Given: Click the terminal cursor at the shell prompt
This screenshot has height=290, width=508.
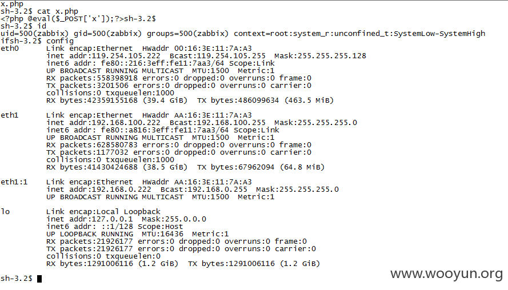Looking at the screenshot, I should pyautogui.click(x=39, y=279).
